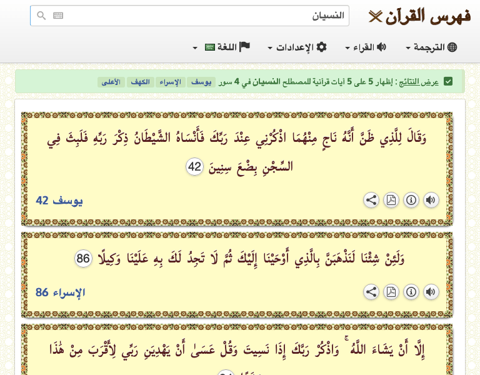The image size is (480, 375).
Task: Export Al-Isra verse 86 as PDF
Action: click(x=391, y=292)
